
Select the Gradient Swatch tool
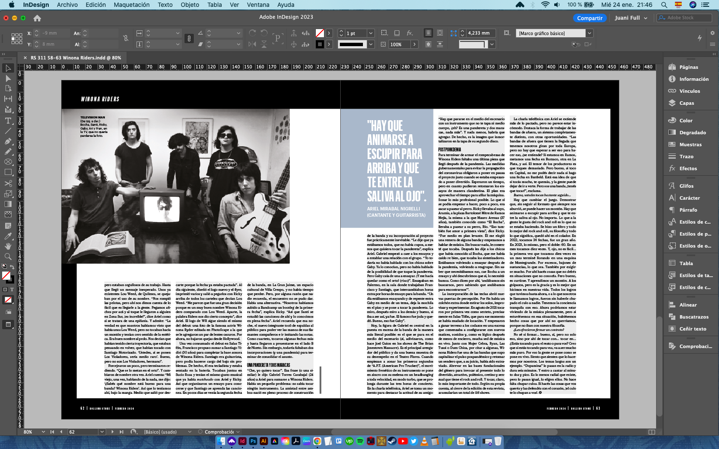point(8,204)
